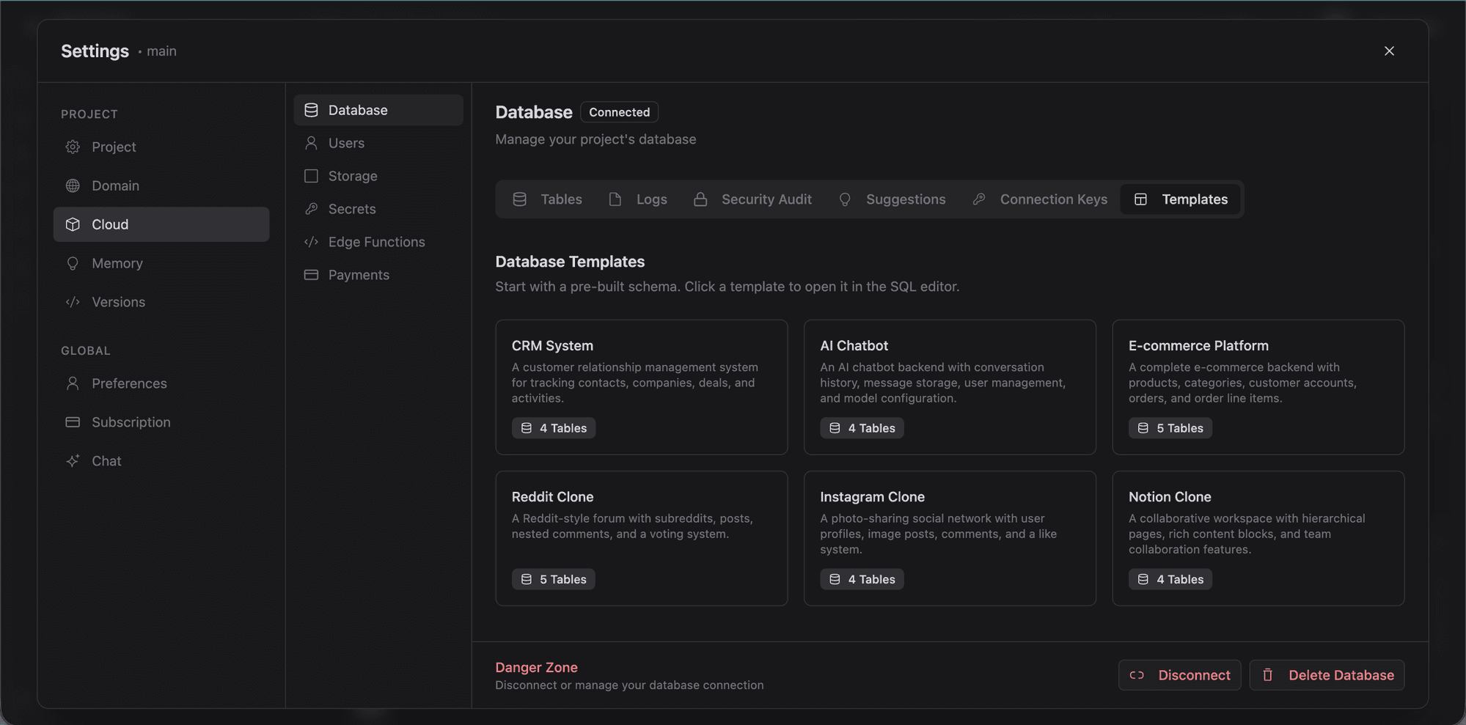Switch to the Logs tab
This screenshot has height=725, width=1466.
pos(638,199)
